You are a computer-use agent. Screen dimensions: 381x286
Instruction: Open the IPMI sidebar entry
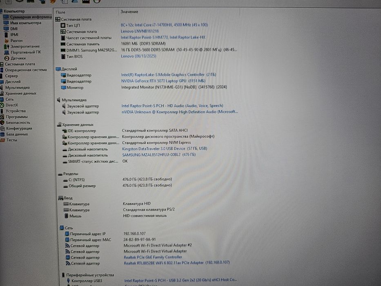[11, 35]
